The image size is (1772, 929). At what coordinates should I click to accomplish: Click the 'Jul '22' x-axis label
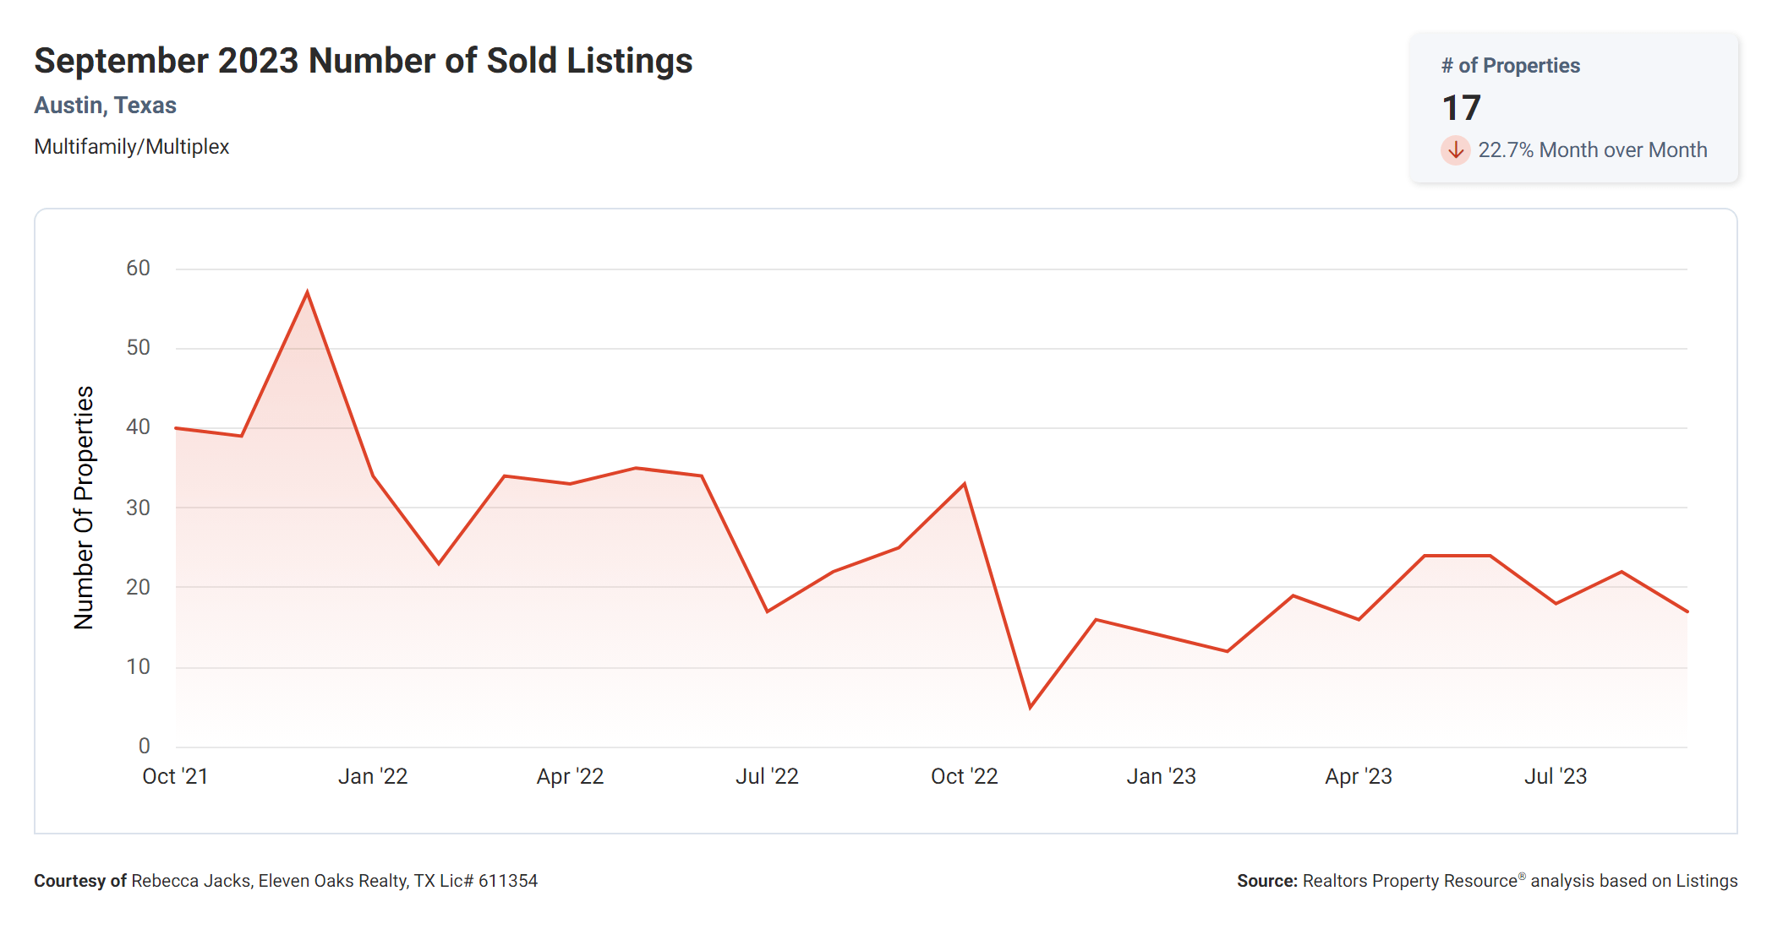[x=767, y=776]
